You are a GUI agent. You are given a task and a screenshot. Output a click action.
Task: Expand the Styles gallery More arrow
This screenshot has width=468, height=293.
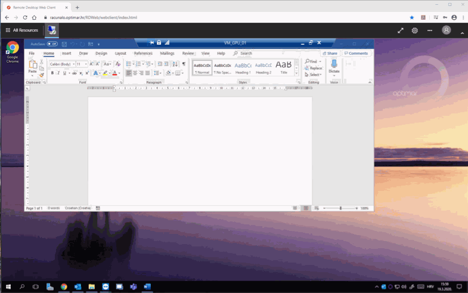point(296,73)
